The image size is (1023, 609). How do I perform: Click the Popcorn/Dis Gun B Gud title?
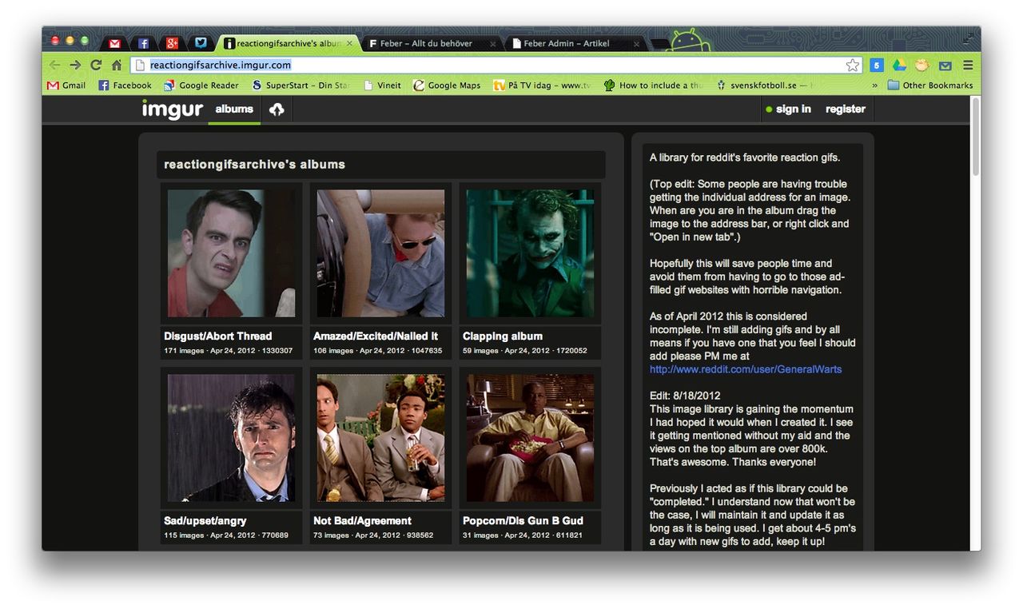[x=523, y=521]
